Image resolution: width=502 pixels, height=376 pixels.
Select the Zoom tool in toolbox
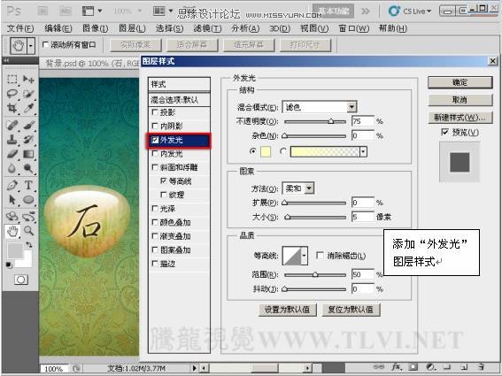pos(29,230)
